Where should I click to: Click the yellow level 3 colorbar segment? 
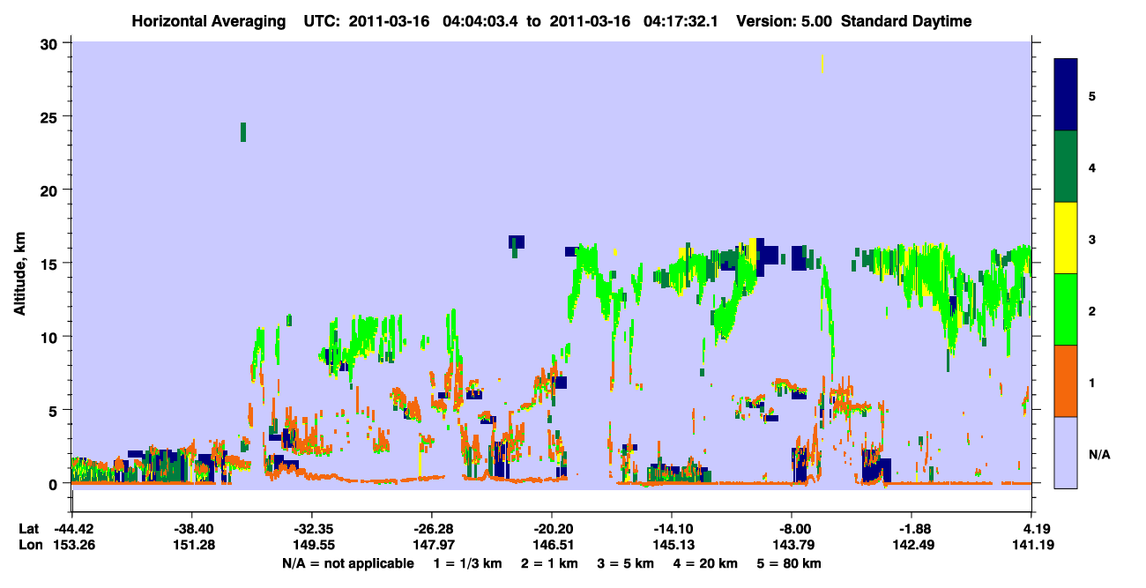coord(1066,238)
